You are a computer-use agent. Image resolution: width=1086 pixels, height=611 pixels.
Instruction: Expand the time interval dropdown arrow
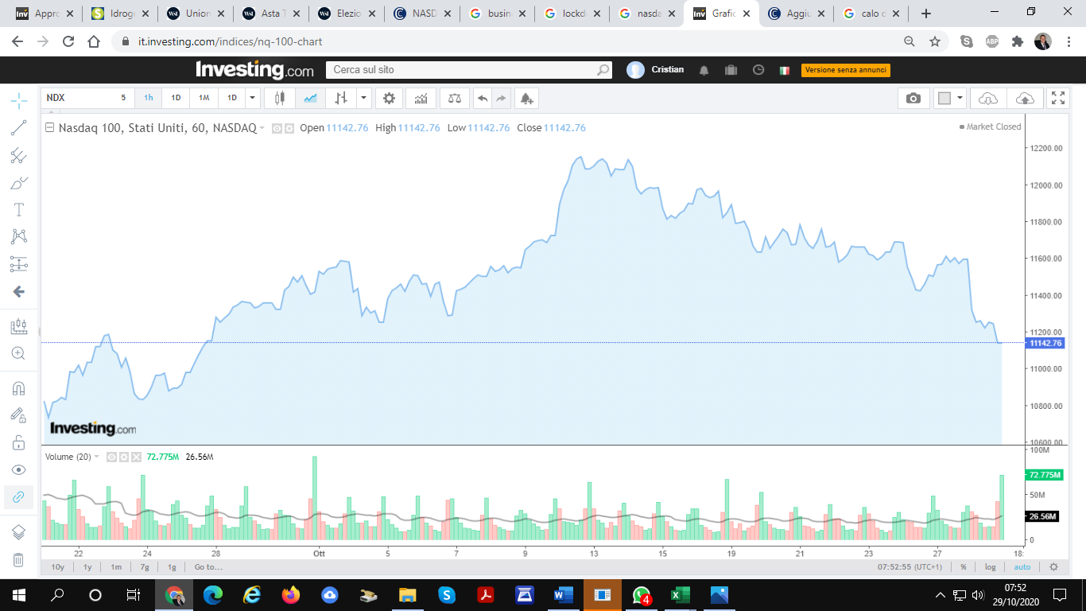coord(253,98)
